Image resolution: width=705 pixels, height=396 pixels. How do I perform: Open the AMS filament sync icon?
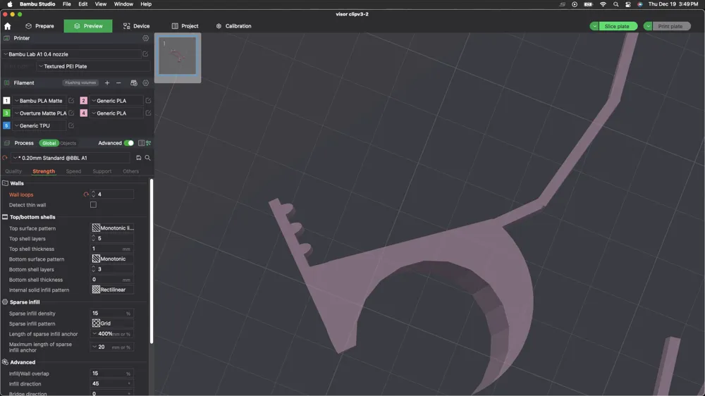click(x=133, y=82)
